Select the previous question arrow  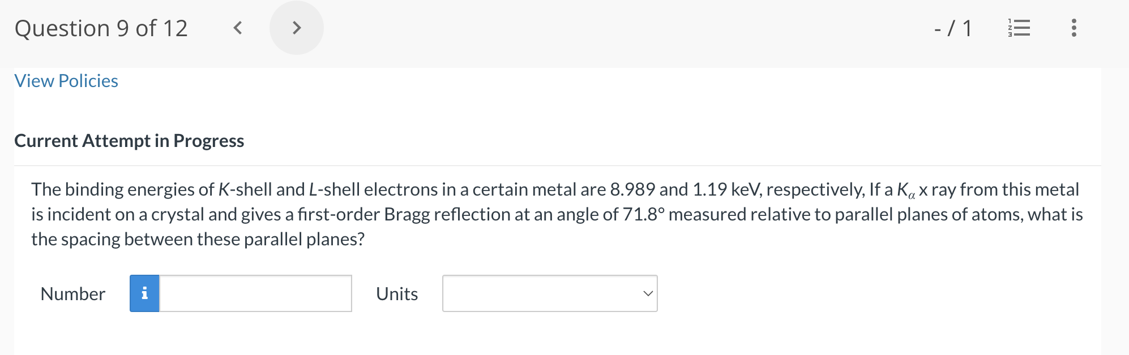[238, 27]
